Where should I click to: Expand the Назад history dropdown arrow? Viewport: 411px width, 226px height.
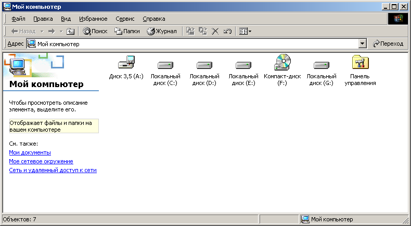[42, 31]
